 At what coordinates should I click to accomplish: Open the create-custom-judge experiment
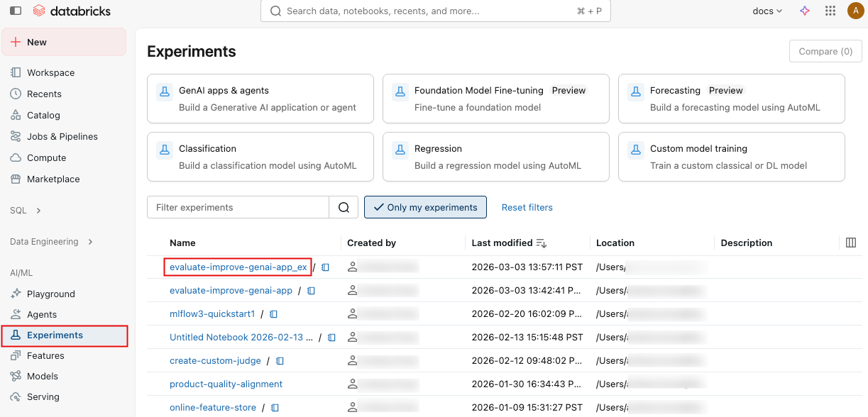pyautogui.click(x=215, y=361)
